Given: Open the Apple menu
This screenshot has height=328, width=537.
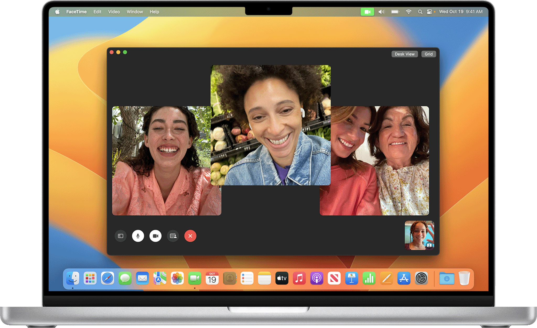Looking at the screenshot, I should point(58,12).
